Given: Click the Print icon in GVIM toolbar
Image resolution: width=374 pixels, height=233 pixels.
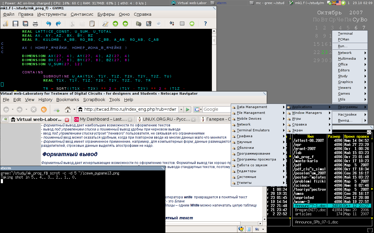Looking at the screenshot, I should (35, 24).
